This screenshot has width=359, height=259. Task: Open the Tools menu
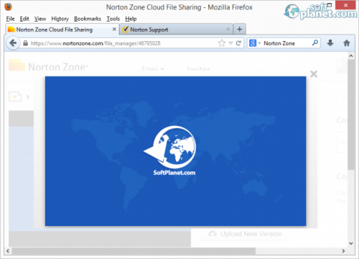click(x=113, y=19)
